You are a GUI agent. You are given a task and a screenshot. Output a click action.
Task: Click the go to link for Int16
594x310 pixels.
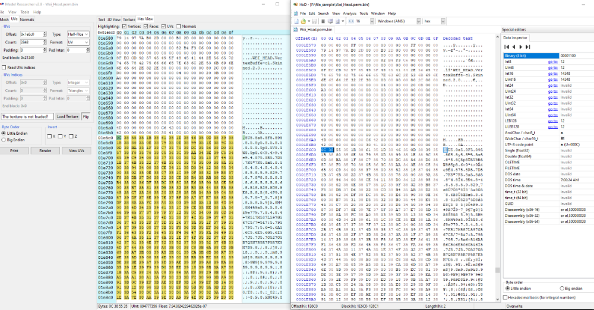point(552,74)
